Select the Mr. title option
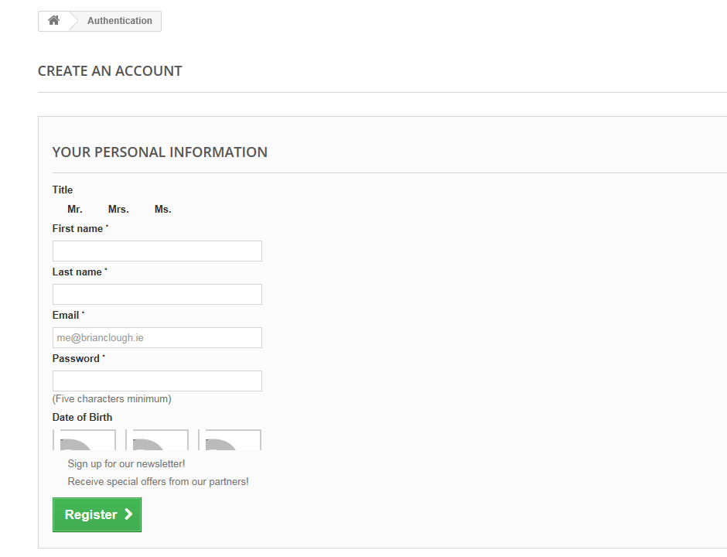 (x=74, y=210)
